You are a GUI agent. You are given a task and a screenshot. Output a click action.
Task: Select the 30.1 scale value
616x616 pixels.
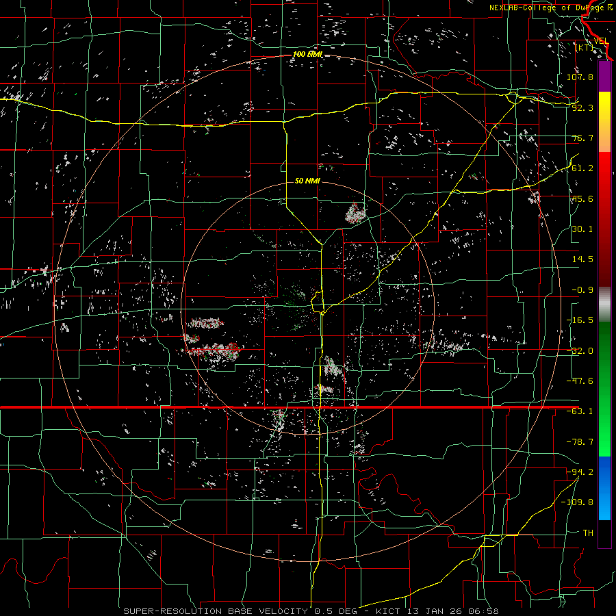582,229
